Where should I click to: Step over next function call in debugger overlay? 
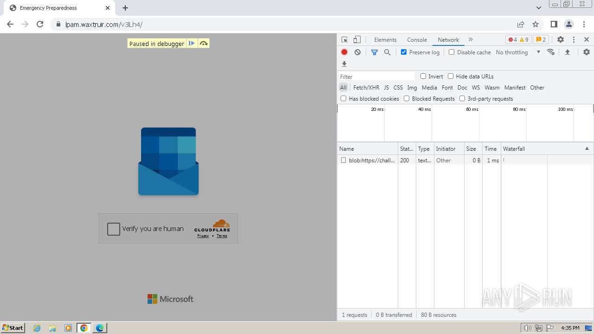[203, 43]
